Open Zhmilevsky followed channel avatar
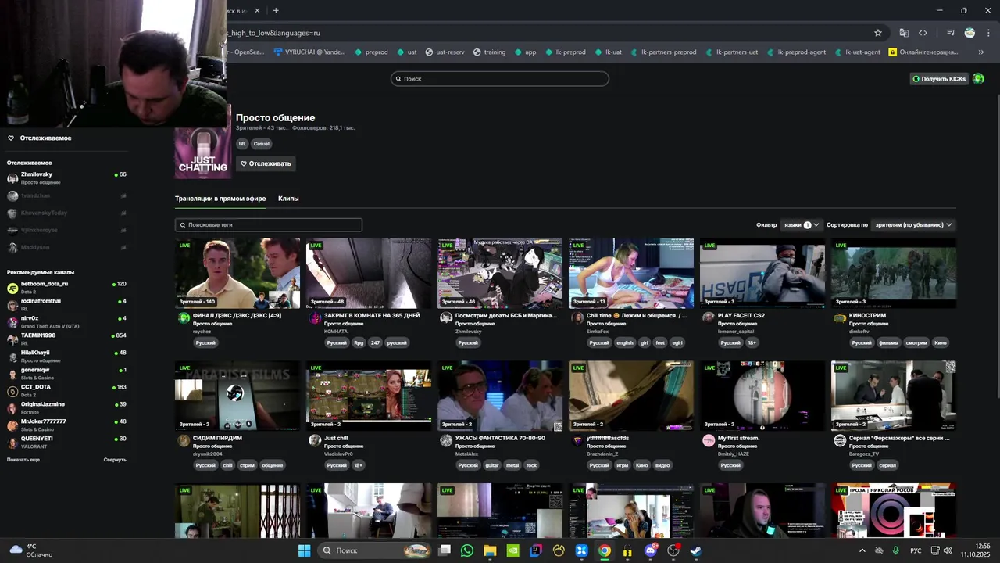The width and height of the screenshot is (1000, 563). pos(12,178)
